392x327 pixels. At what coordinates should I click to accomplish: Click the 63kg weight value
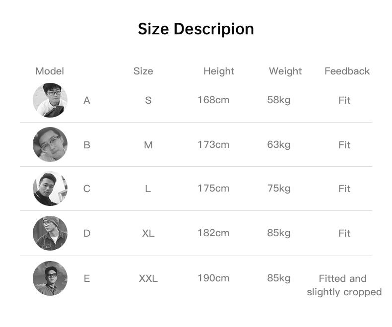[279, 145]
